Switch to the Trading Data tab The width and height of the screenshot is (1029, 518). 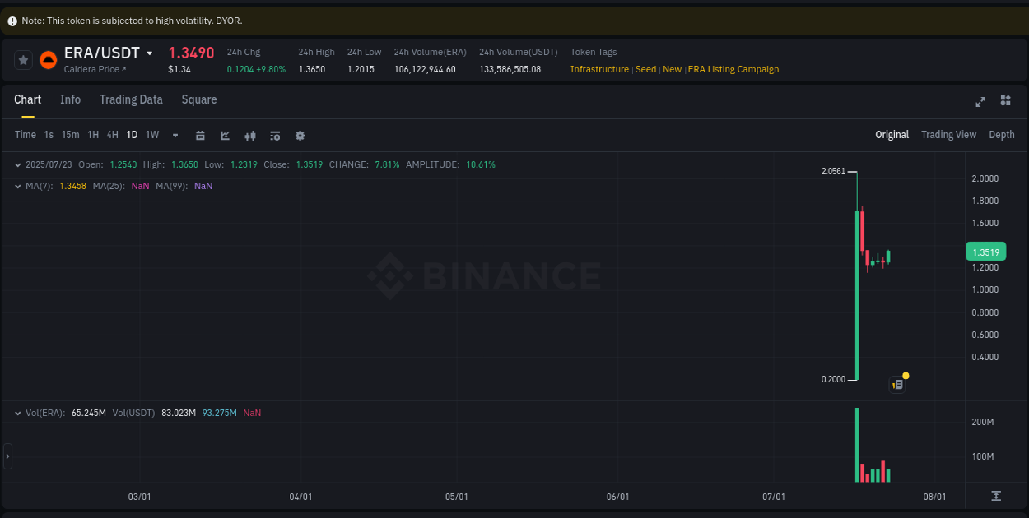point(130,99)
